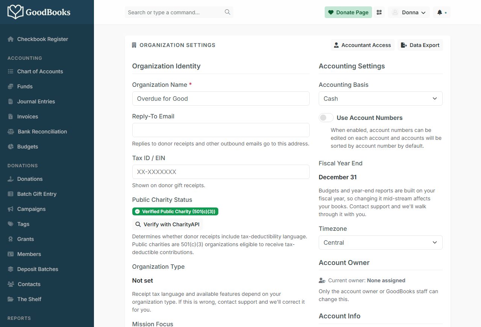This screenshot has height=327, width=481.
Task: Click "None assigned" current owner text
Action: [x=386, y=280]
